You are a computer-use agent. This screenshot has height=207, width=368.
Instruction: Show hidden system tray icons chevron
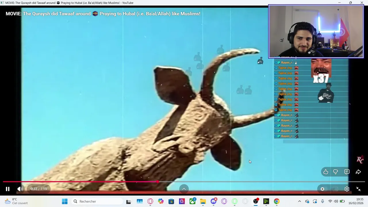coord(299,201)
